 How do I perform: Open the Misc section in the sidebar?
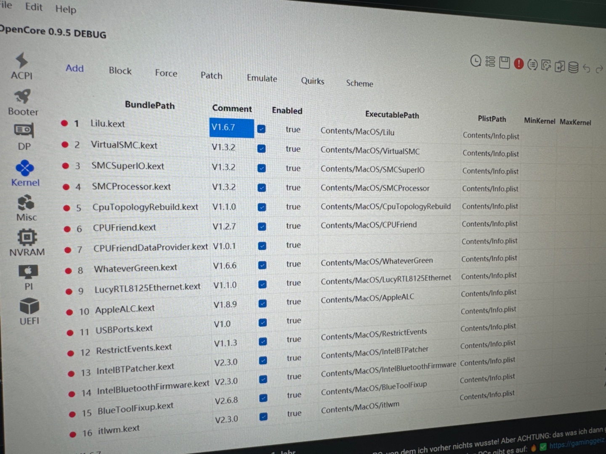pos(27,208)
